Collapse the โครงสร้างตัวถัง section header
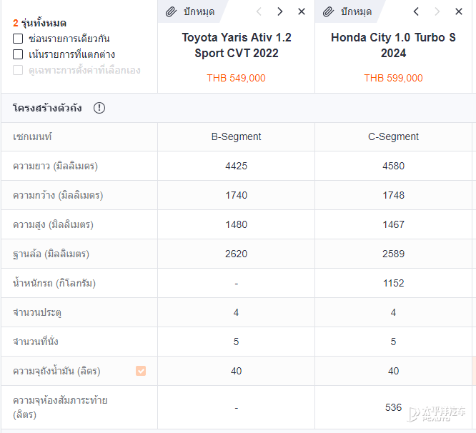Image resolution: width=476 pixels, height=433 pixels. 47,108
